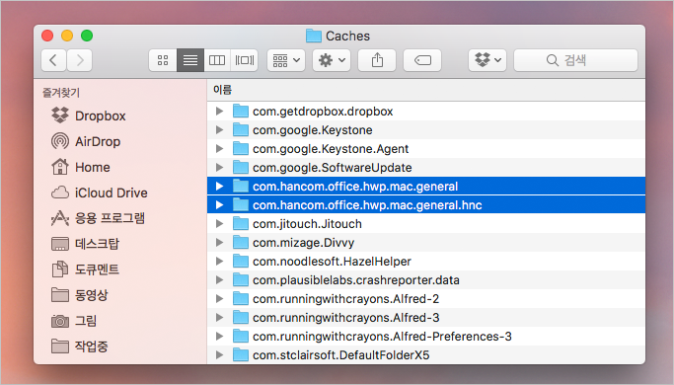Open the Dropbox toolbar dropdown

(x=487, y=60)
